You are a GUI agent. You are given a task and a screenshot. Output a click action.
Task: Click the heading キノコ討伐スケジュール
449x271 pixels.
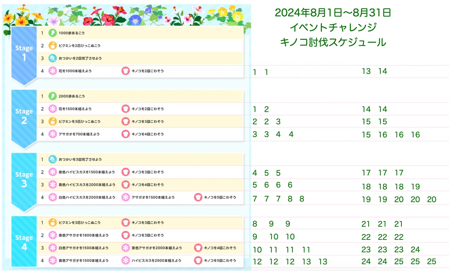(x=333, y=42)
